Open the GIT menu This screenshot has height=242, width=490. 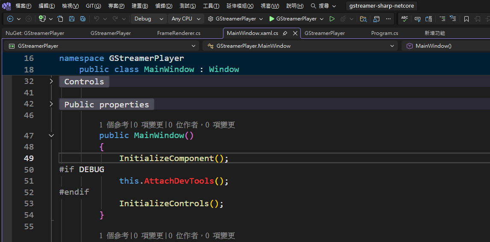click(x=93, y=6)
